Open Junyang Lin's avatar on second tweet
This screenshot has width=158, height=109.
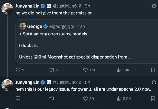point(7,85)
